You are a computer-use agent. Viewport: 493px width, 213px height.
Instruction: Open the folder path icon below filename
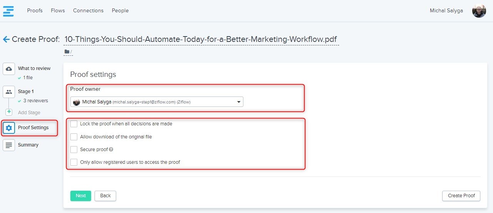pyautogui.click(x=67, y=52)
